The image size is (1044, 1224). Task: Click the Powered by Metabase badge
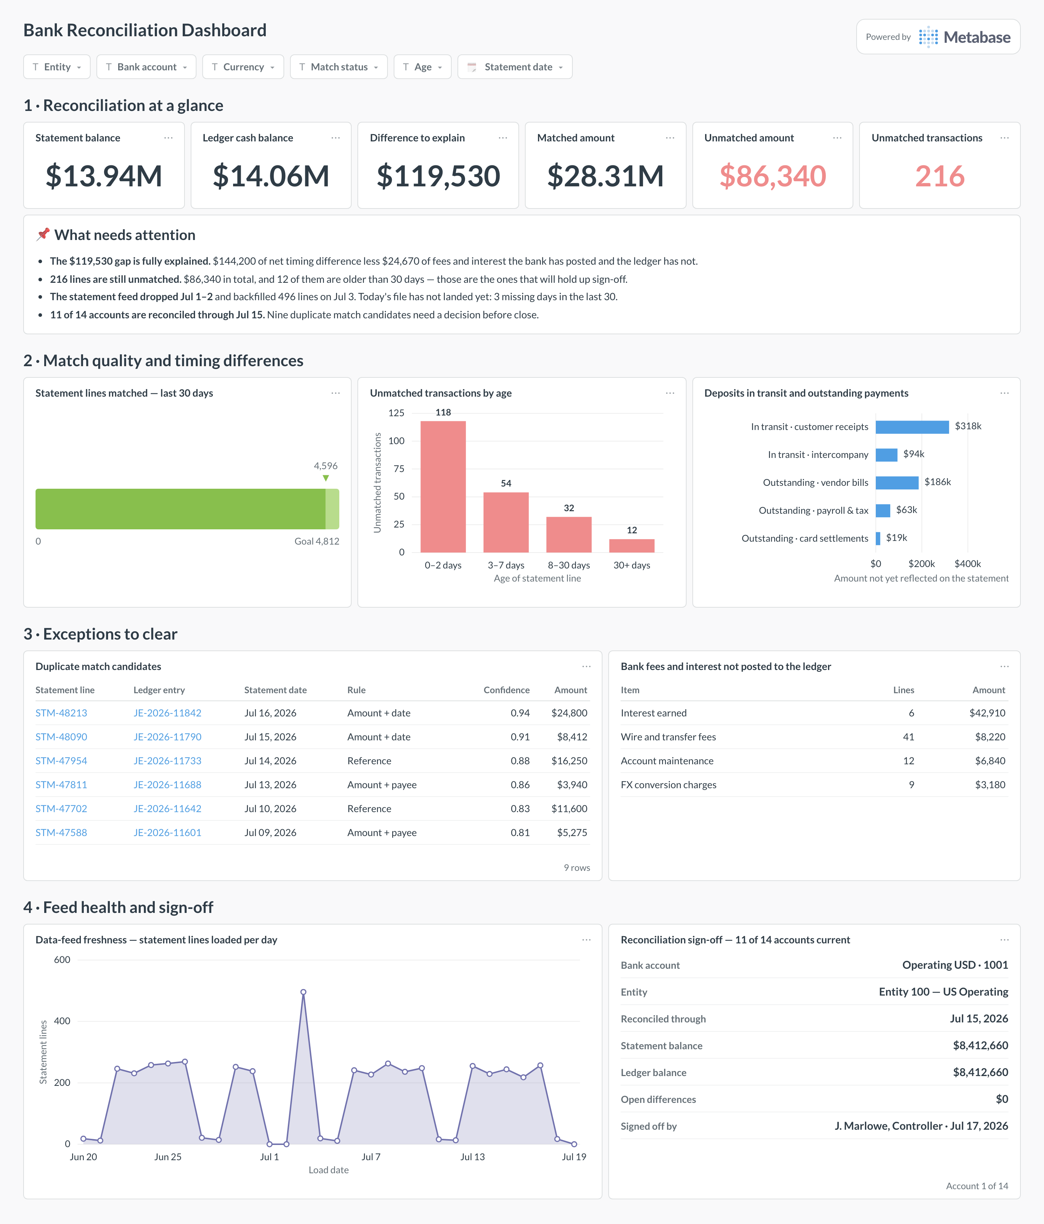[938, 37]
